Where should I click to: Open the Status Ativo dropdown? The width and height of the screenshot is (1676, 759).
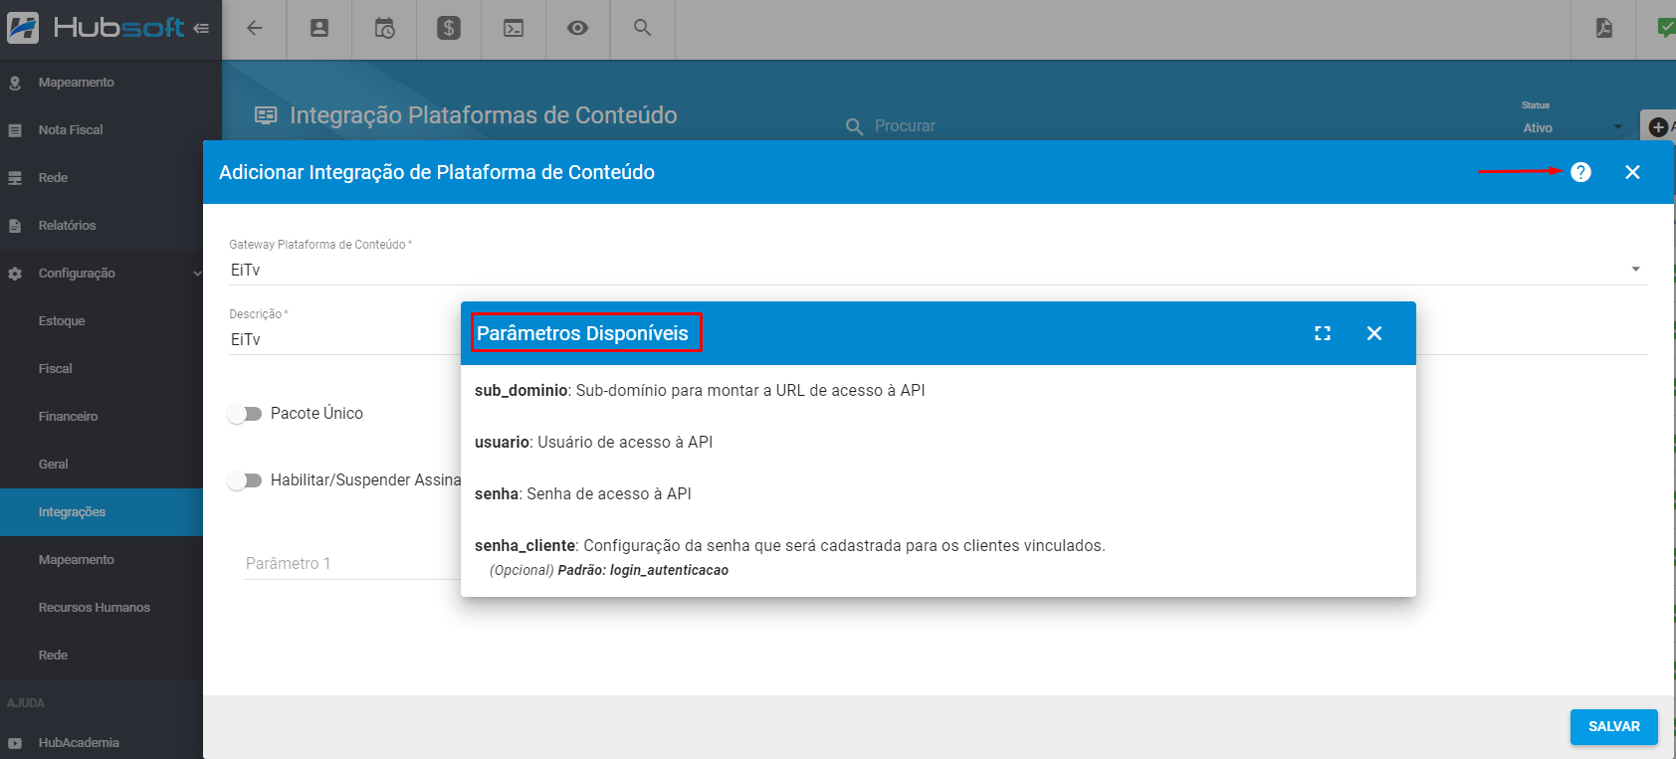click(x=1572, y=127)
